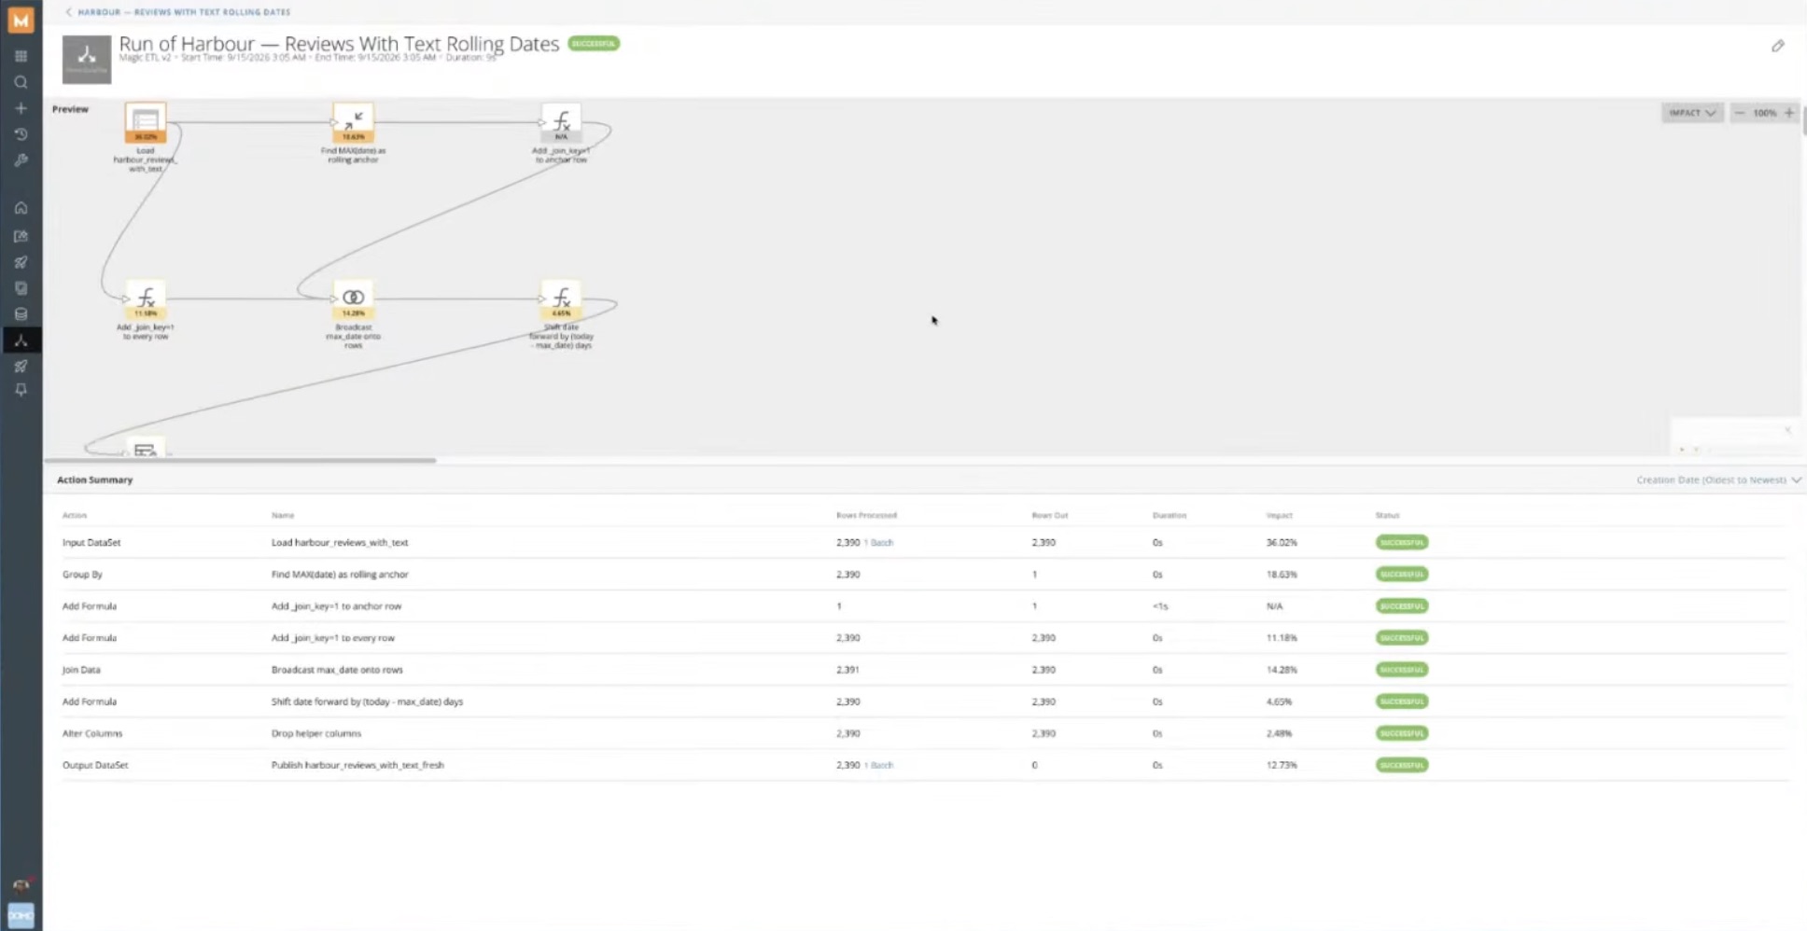Select the Add _join_key=1 to every row tile

pos(146,299)
